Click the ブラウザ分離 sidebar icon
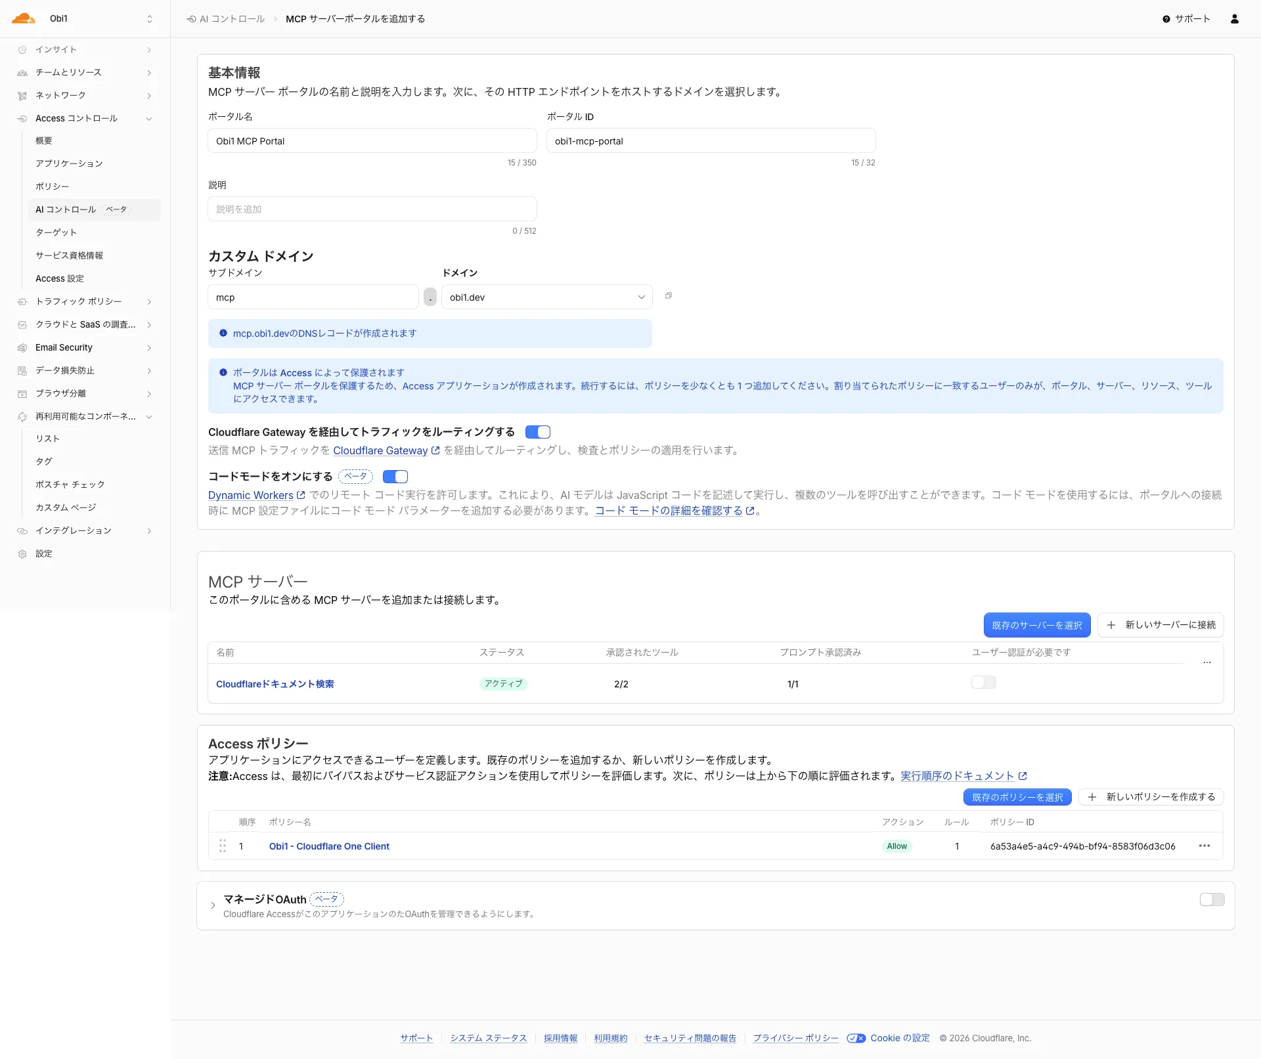 click(22, 394)
